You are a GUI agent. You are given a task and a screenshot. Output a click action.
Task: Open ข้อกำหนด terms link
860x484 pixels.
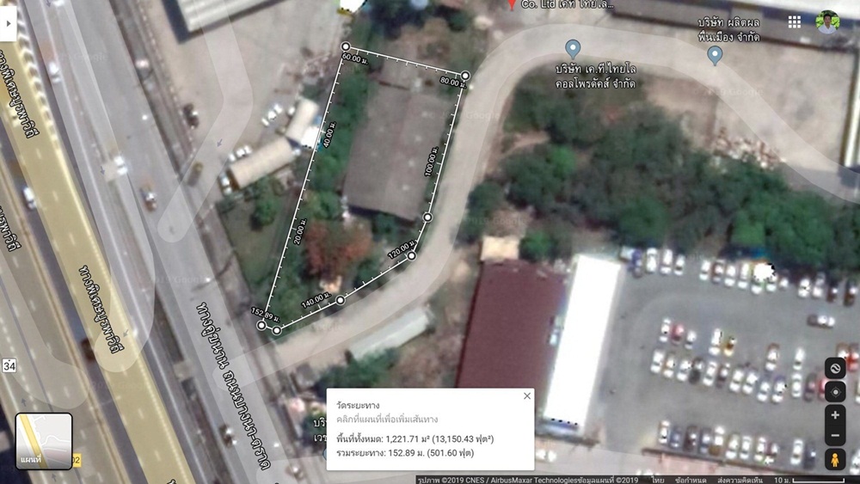point(691,480)
